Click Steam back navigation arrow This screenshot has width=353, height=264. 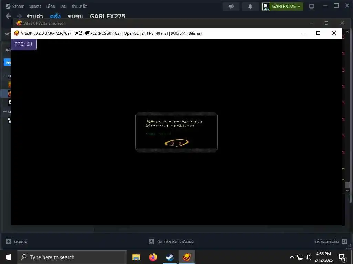(x=8, y=16)
